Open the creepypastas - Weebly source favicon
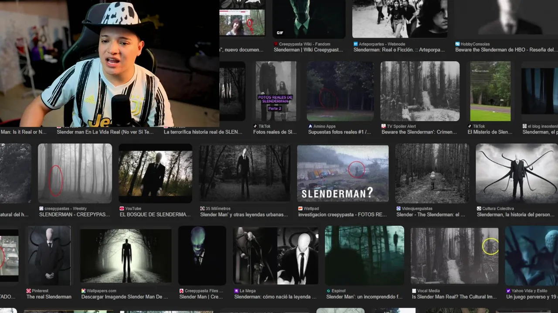This screenshot has height=313, width=558. pyautogui.click(x=41, y=209)
